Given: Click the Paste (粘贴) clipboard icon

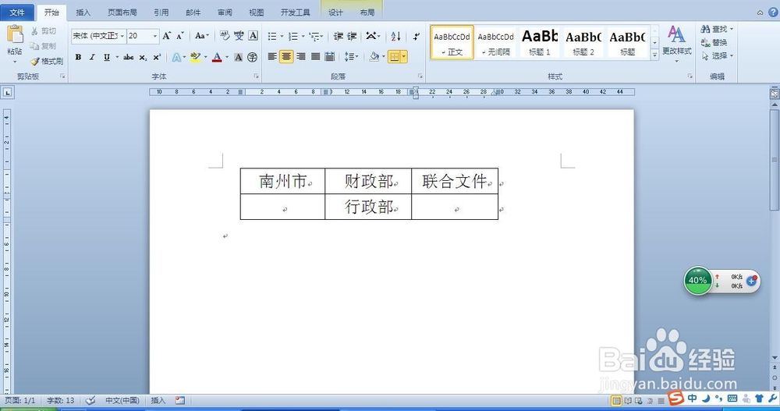Looking at the screenshot, I should click(x=15, y=35).
